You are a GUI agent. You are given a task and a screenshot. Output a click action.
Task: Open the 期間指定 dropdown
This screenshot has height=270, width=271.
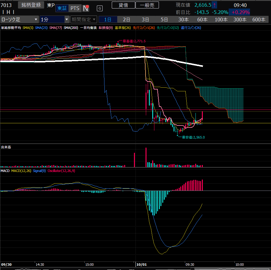click(84, 19)
